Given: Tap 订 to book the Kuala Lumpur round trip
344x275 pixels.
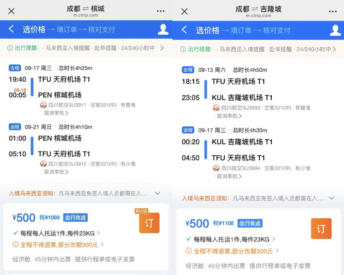Looking at the screenshot, I should 321,229.
